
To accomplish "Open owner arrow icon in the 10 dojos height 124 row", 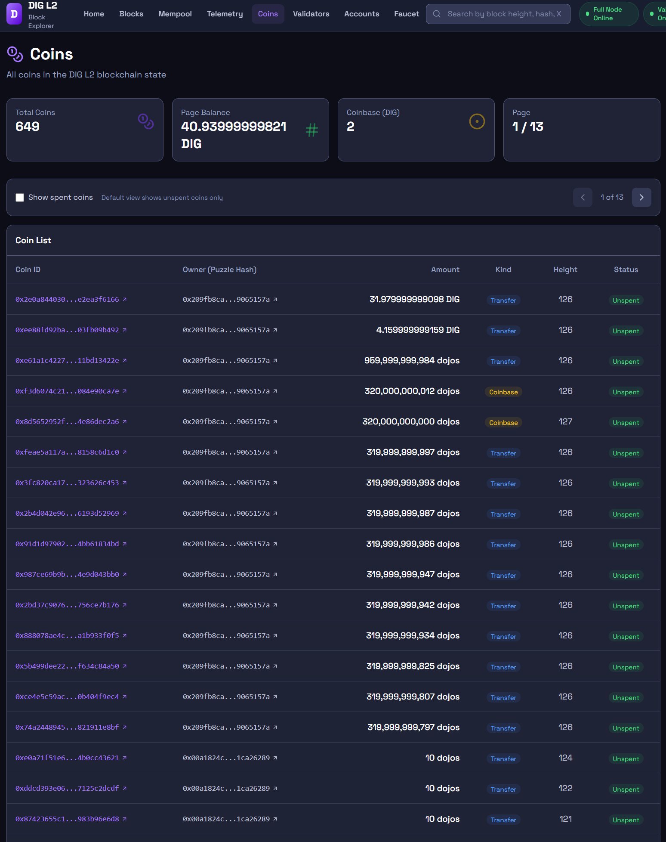I will 275,758.
